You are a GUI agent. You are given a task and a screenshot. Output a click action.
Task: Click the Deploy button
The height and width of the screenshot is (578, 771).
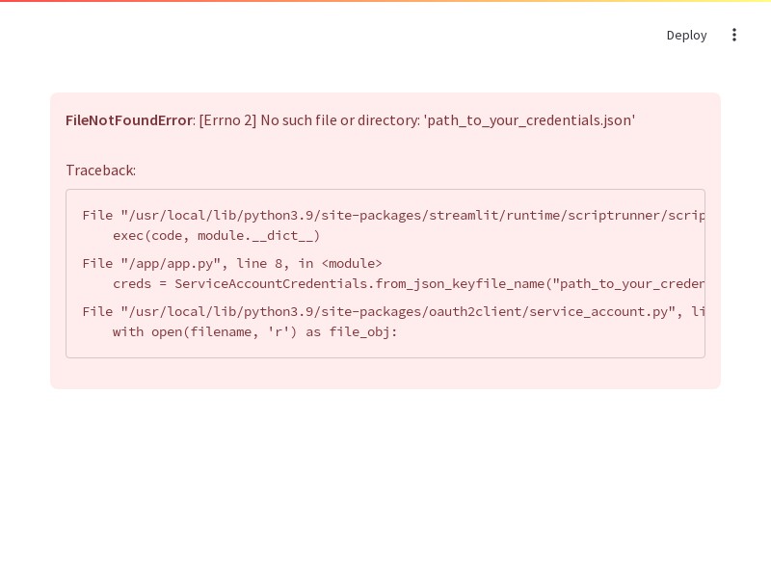click(686, 35)
